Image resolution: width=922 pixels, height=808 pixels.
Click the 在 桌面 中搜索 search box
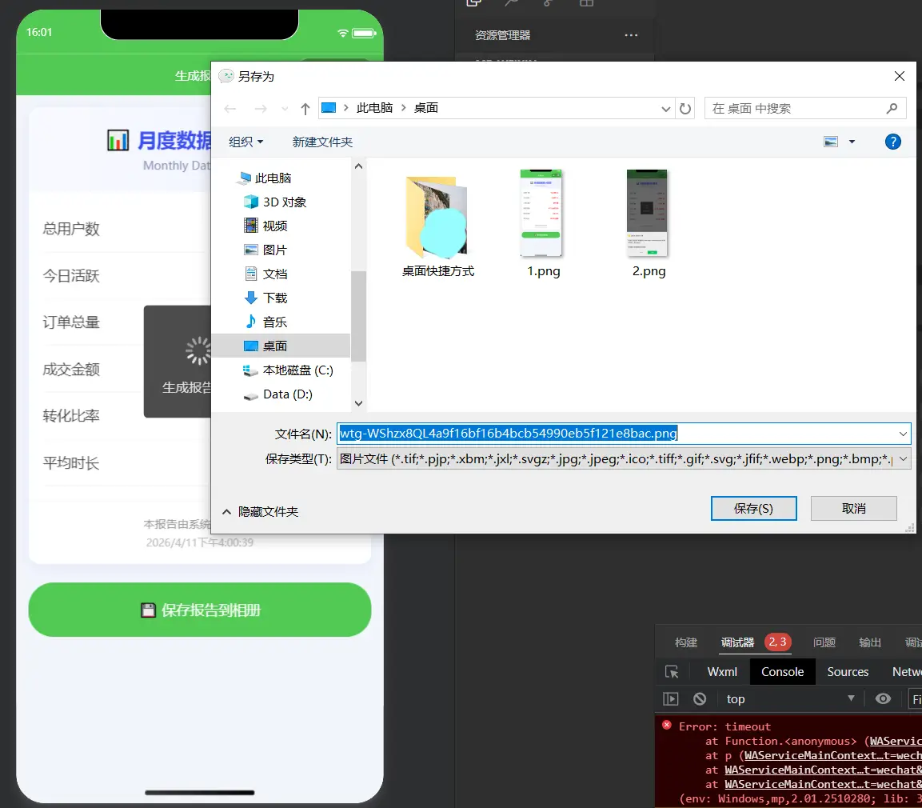pyautogui.click(x=796, y=109)
